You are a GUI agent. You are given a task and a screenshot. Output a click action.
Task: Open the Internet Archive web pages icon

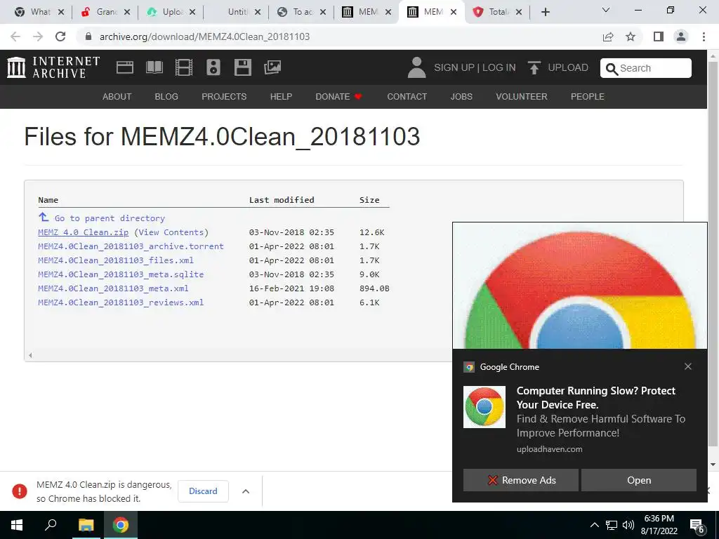125,68
